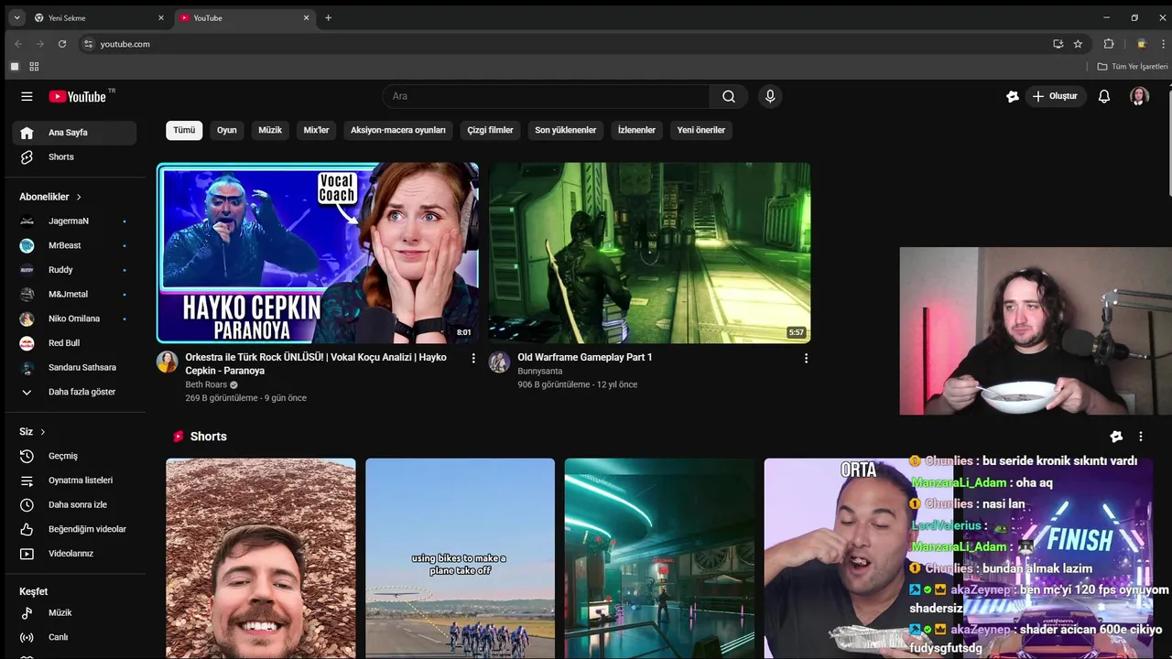Open Niko Omilana subscription
Viewport: 1172px width, 659px height.
click(75, 319)
